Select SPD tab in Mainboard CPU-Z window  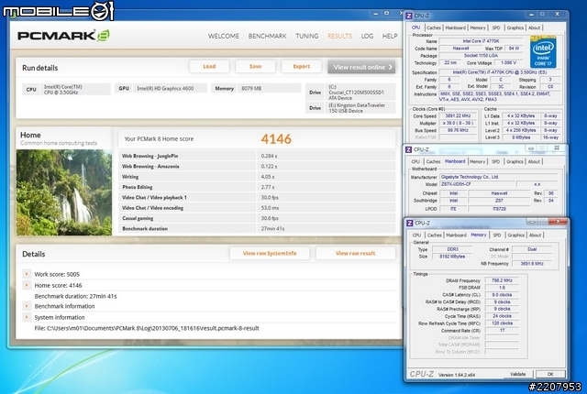coord(495,162)
